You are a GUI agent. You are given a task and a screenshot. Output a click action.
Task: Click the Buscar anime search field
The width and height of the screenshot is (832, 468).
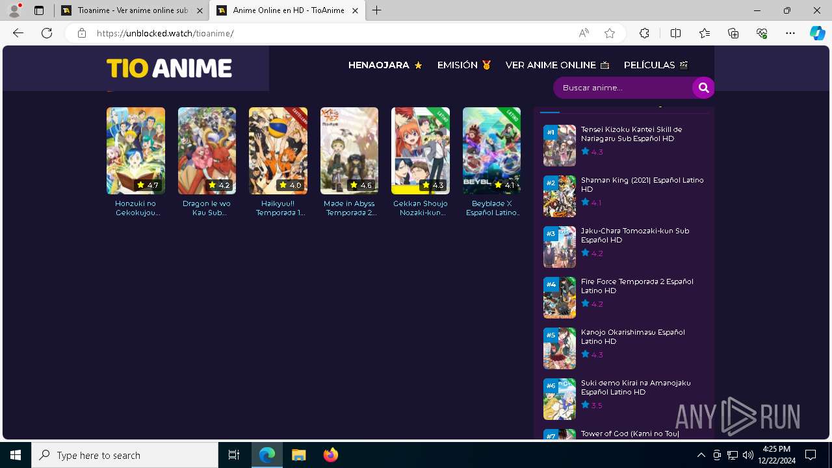click(x=623, y=88)
